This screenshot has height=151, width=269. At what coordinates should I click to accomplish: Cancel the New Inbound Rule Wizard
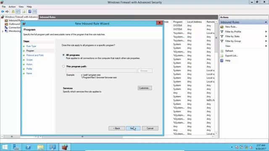150,128
